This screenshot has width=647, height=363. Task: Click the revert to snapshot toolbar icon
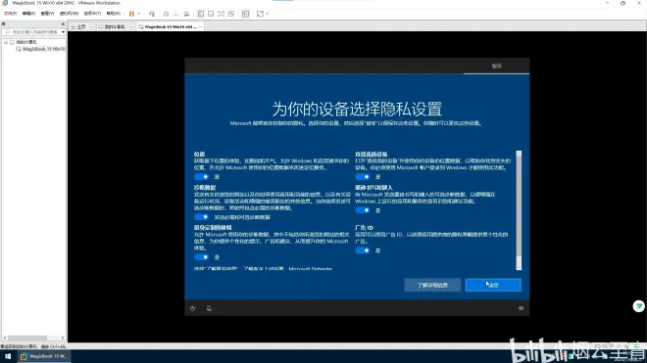click(176, 14)
